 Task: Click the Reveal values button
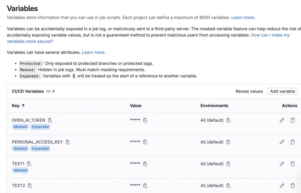(x=249, y=91)
